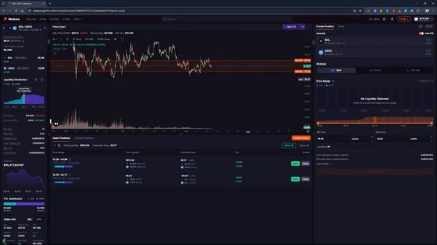
Task: Click the rightmost icon in Create Position header
Action: click(x=429, y=27)
